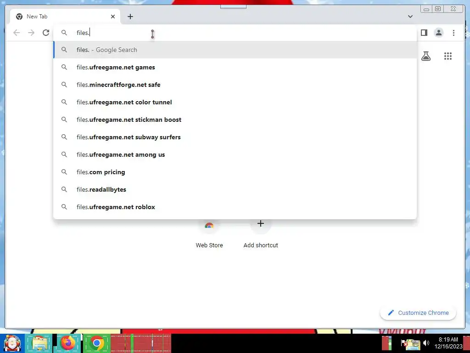Choose suggestion files.ufreegame.net stickman boost
The height and width of the screenshot is (353, 470).
(x=235, y=120)
